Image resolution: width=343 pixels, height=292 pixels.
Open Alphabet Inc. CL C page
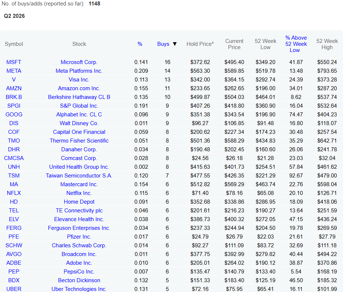[79, 115]
